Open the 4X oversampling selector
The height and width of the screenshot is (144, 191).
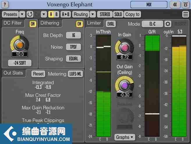click(x=175, y=5)
